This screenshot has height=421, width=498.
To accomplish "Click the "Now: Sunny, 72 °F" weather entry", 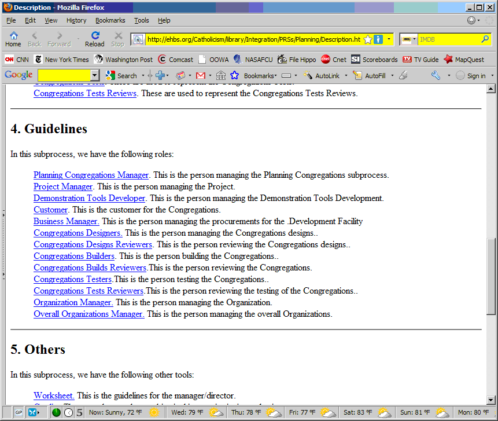I will click(x=124, y=412).
